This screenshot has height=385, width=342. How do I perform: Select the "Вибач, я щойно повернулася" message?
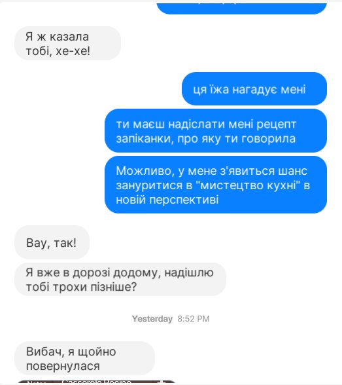pyautogui.click(x=84, y=358)
